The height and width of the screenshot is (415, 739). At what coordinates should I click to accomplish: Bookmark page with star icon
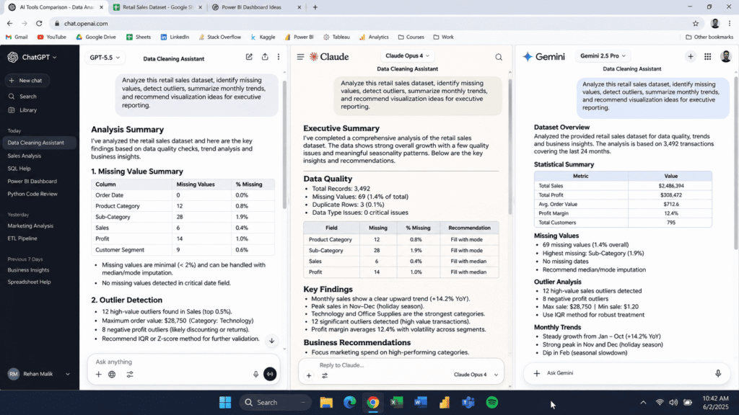[696, 24]
